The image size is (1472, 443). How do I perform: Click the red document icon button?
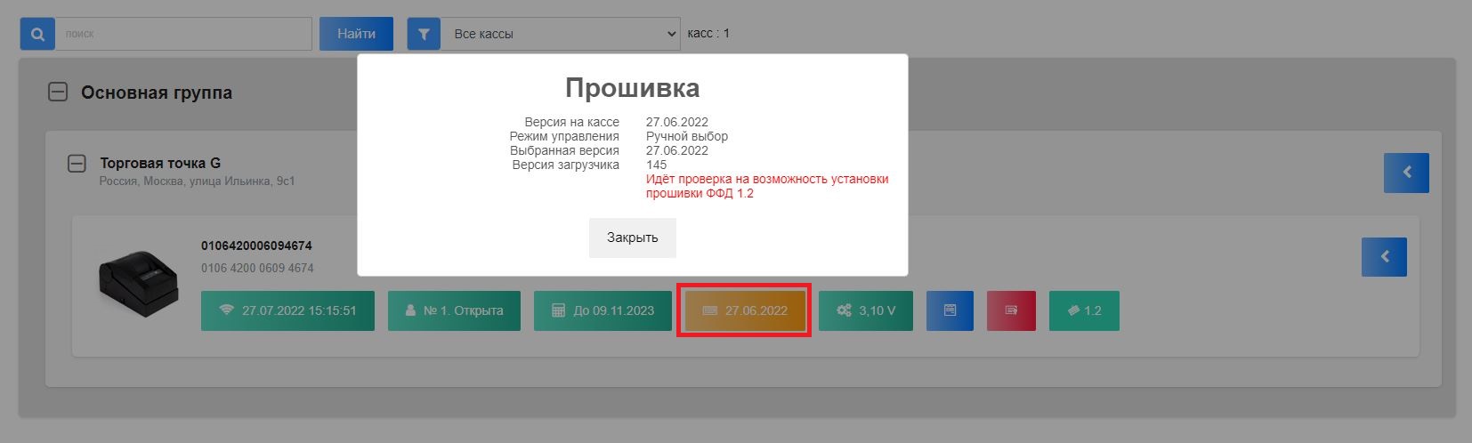(x=1011, y=310)
